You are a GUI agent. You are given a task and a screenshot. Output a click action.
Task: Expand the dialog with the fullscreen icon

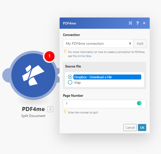pyautogui.click(x=130, y=23)
